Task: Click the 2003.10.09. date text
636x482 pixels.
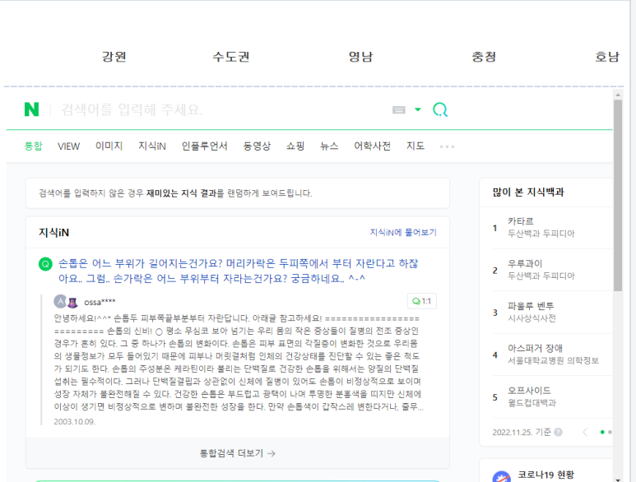Action: pos(75,422)
